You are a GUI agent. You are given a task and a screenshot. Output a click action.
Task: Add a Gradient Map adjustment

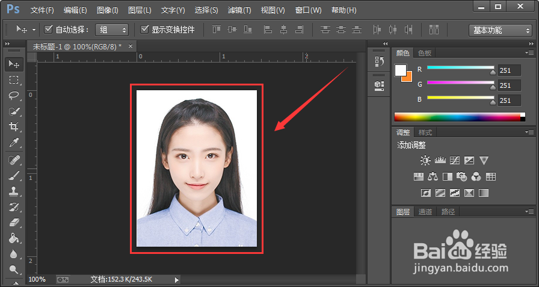point(484,193)
